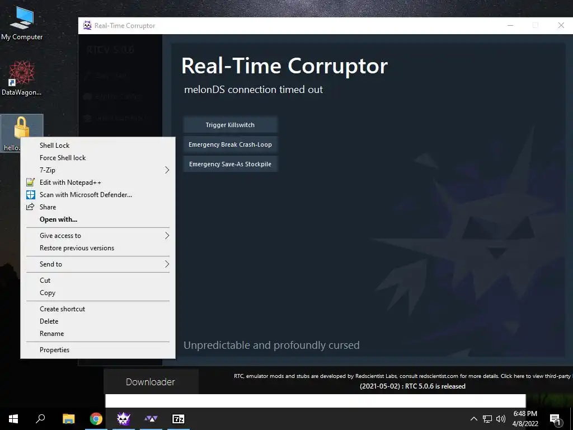573x430 pixels.
Task: Switch to RTC Launcher taskbar icon
Action: click(151, 419)
